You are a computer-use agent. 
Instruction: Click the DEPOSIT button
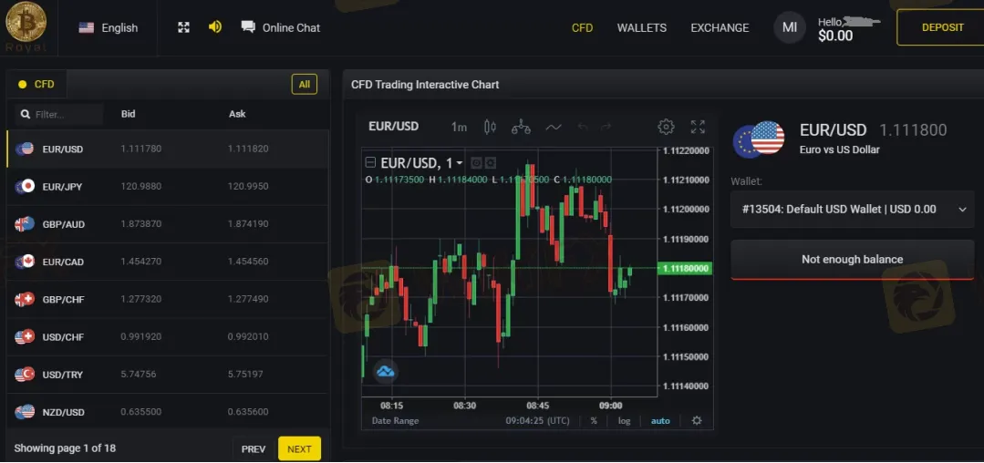click(942, 27)
